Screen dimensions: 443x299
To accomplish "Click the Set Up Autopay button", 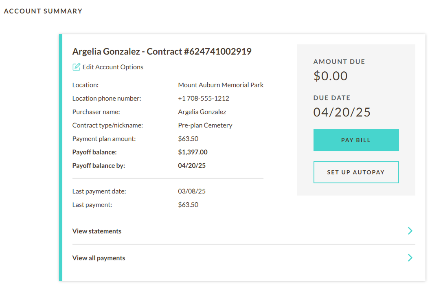I will 356,172.
